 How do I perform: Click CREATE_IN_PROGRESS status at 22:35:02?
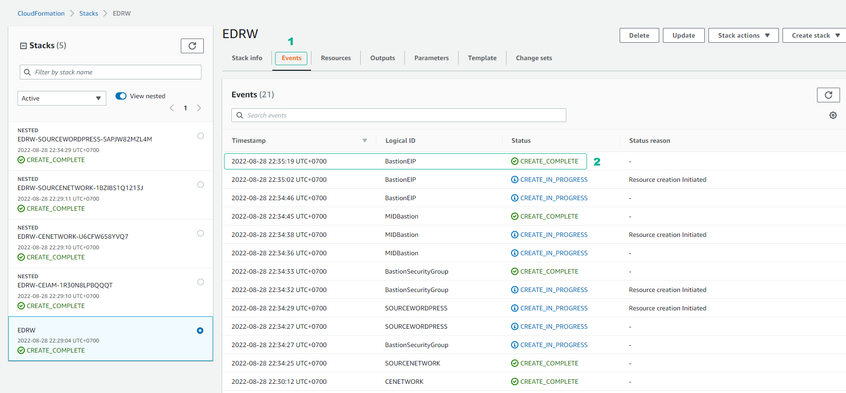pos(549,180)
